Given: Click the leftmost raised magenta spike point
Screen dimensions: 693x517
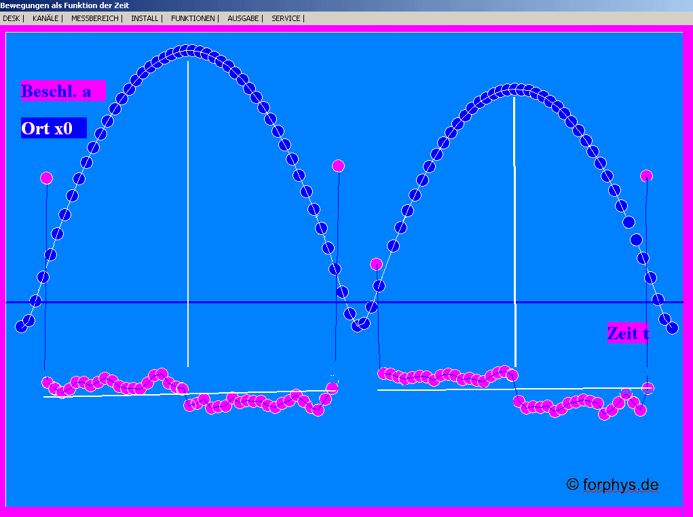Looking at the screenshot, I should point(46,178).
